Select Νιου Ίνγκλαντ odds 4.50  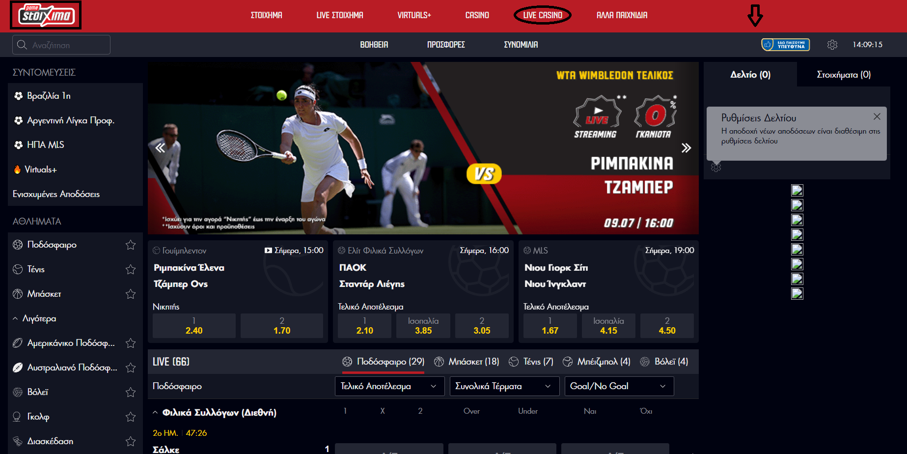click(x=667, y=326)
